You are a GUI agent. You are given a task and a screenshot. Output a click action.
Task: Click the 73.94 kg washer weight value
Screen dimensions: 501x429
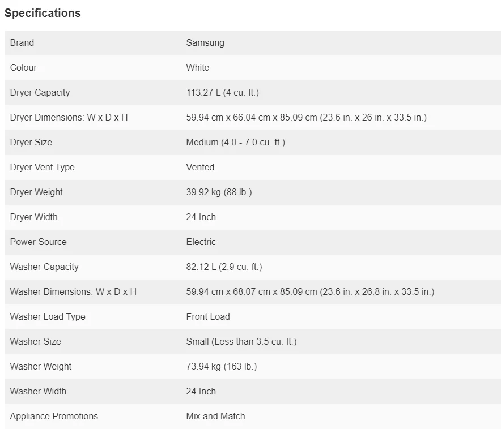[222, 366]
